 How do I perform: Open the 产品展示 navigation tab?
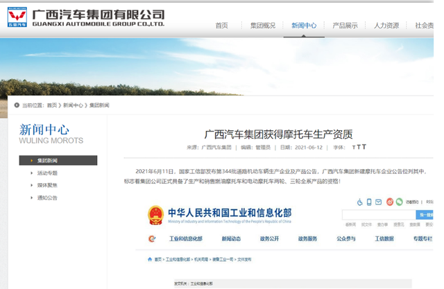(x=345, y=26)
